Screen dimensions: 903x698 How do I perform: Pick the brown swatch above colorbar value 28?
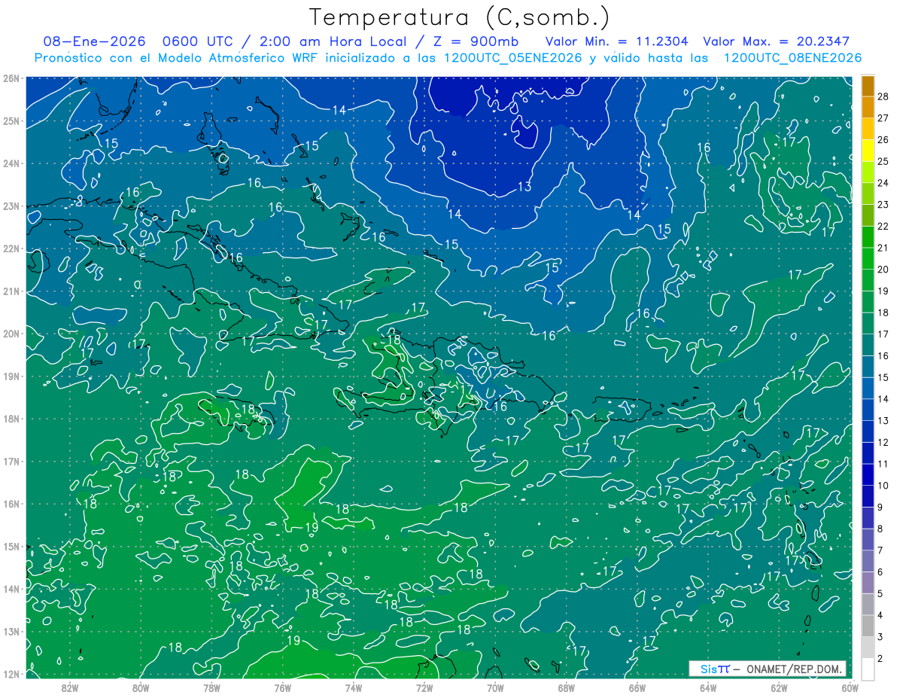[x=868, y=86]
